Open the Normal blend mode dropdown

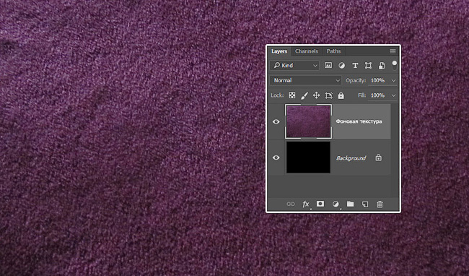click(x=305, y=80)
